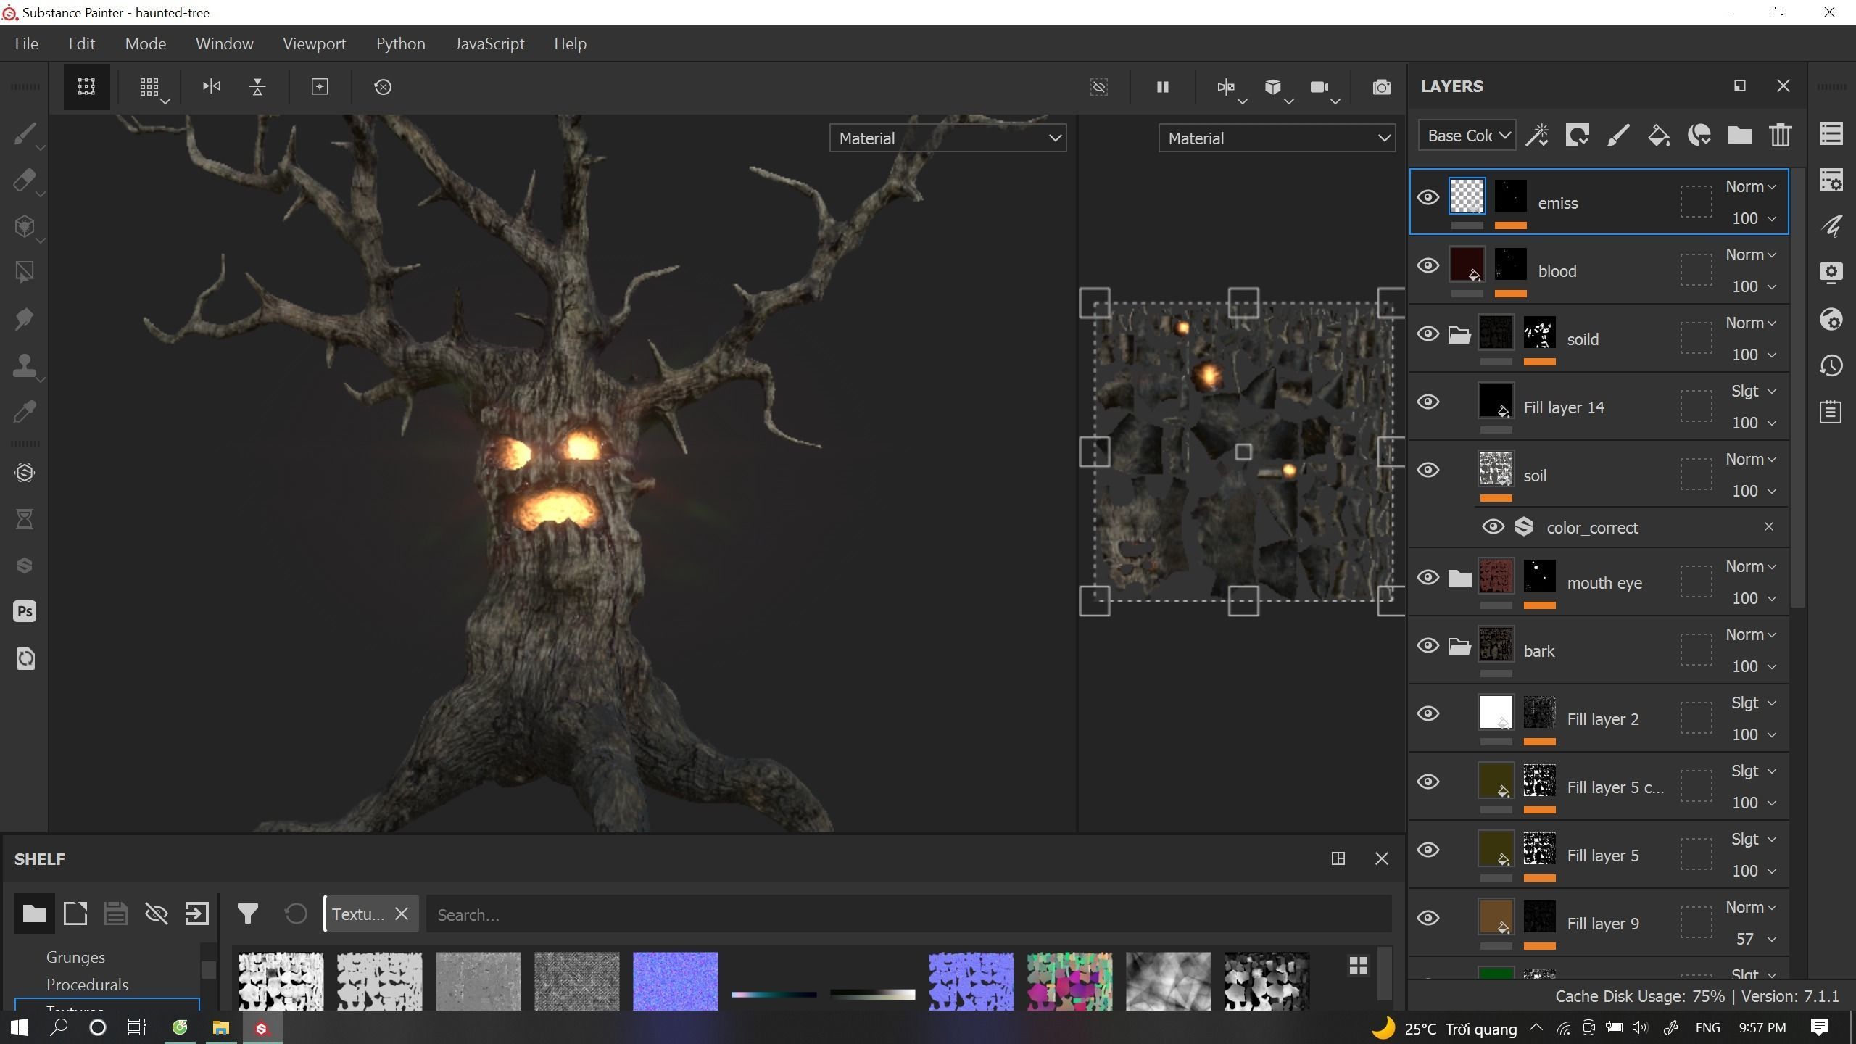Screen dimensions: 1856x1044
Task: Click the Export to Photoshop icon
Action: click(x=25, y=612)
